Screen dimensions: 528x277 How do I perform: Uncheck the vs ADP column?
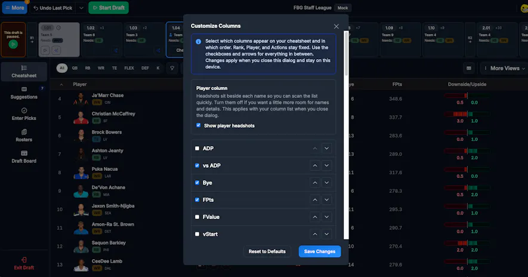197,165
